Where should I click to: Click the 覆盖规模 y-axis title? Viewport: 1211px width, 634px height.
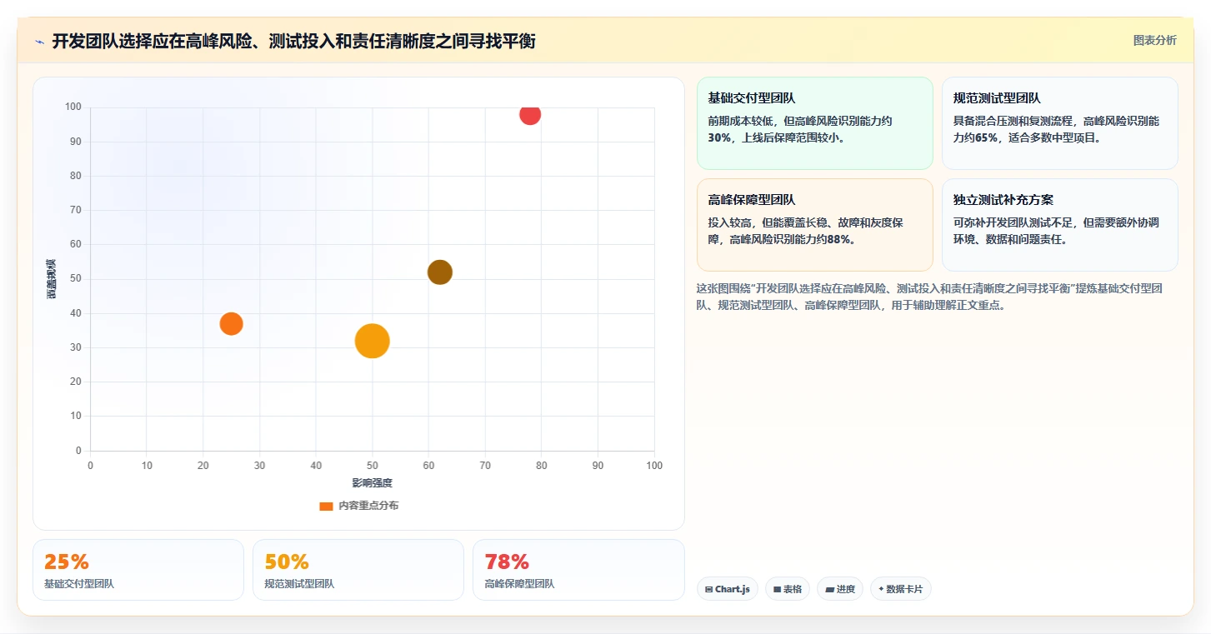pyautogui.click(x=52, y=278)
